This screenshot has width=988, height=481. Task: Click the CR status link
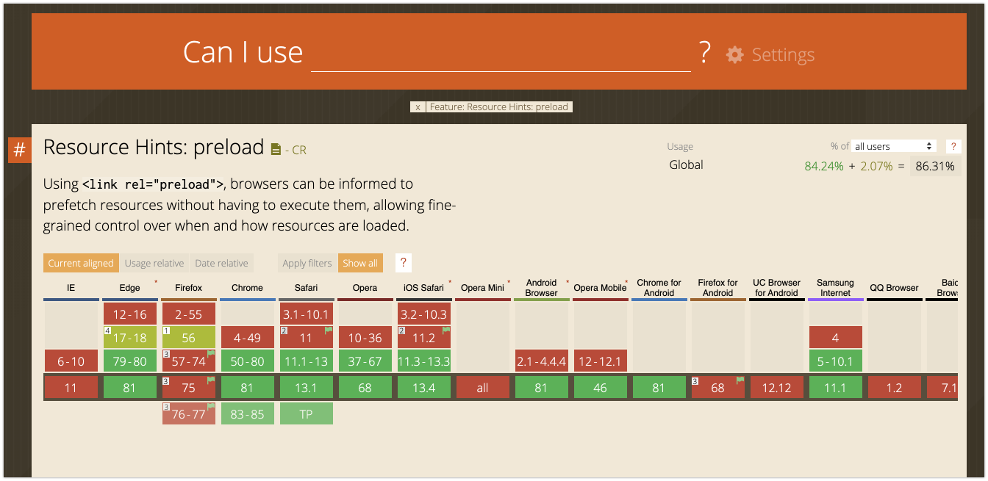(x=299, y=151)
